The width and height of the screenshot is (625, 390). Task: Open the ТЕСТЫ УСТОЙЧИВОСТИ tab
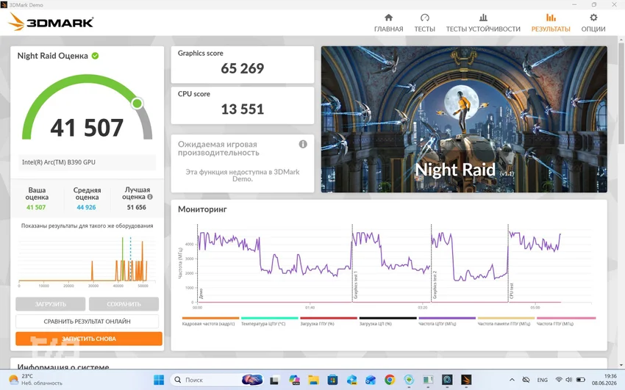[482, 23]
